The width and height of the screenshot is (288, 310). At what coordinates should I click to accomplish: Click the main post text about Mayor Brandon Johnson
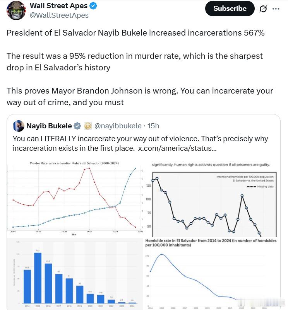(x=139, y=96)
